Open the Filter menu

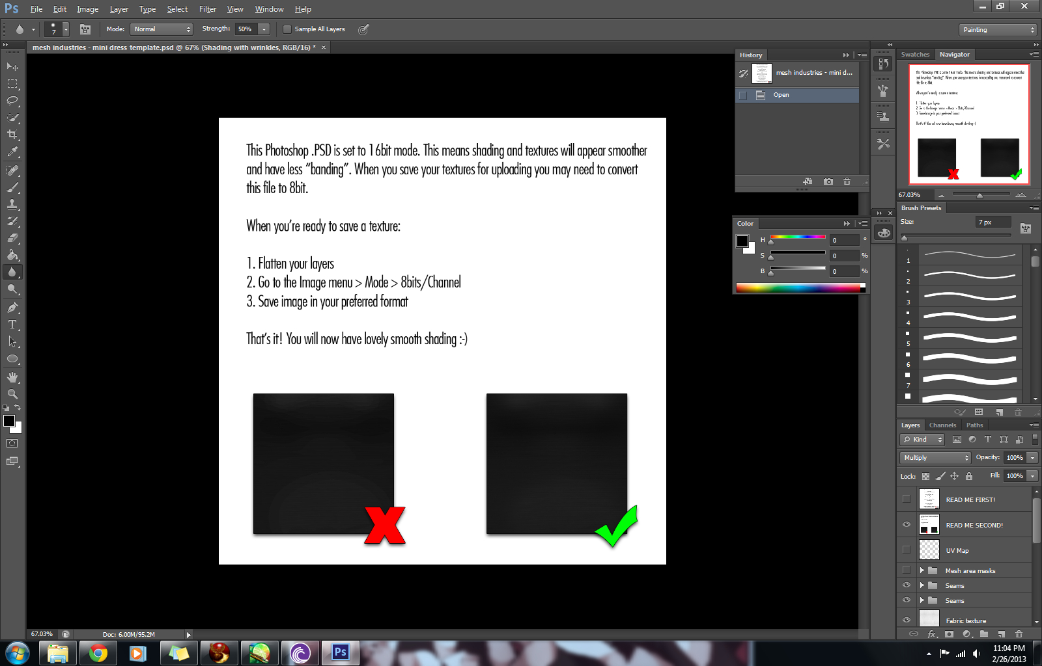(207, 9)
